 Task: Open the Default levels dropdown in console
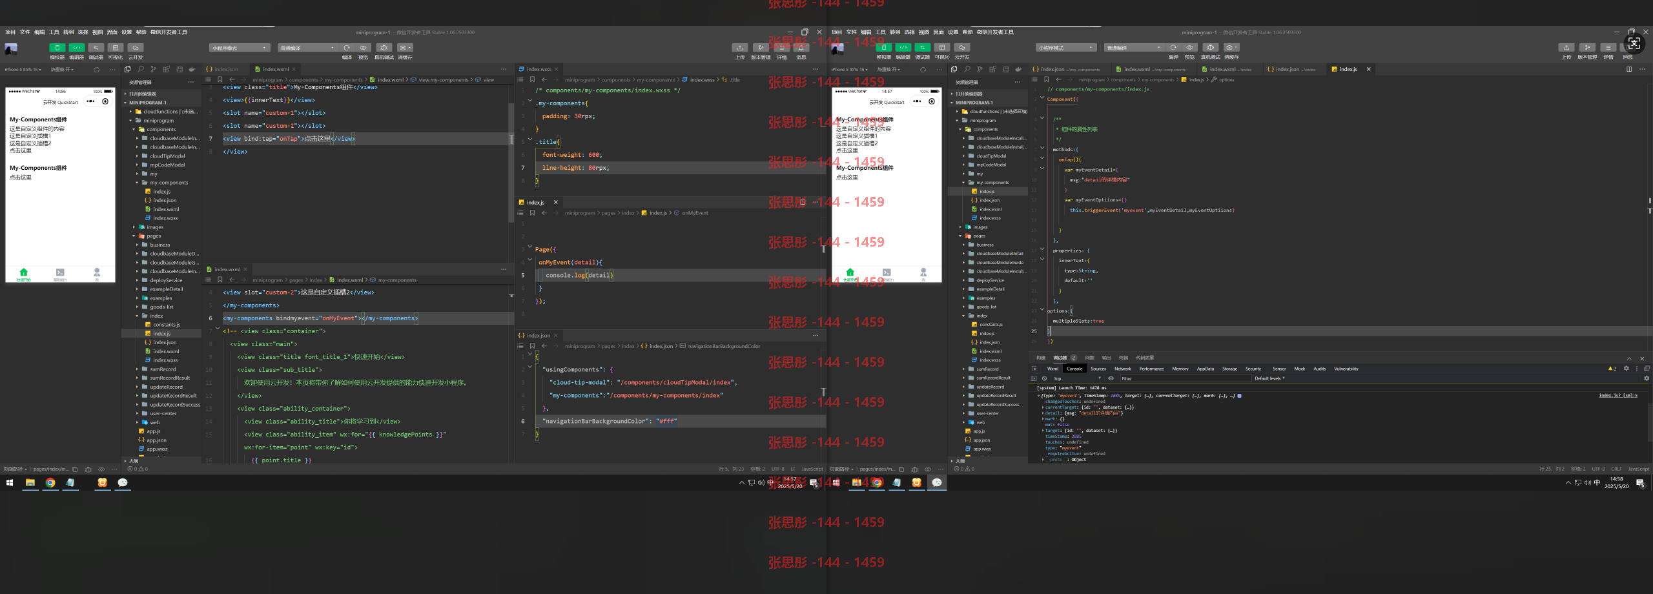(x=1269, y=378)
